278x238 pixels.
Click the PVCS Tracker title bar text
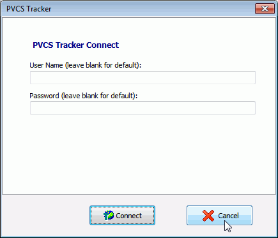tap(29, 9)
